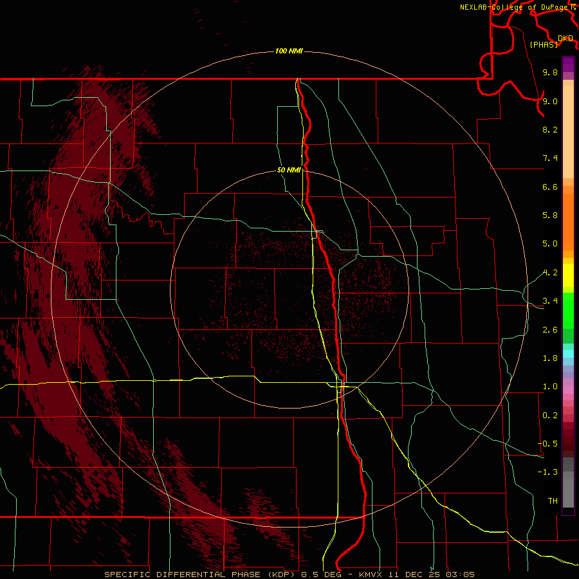The image size is (579, 579).
Task: Click the [PHAS] legend label
Action: 544,44
